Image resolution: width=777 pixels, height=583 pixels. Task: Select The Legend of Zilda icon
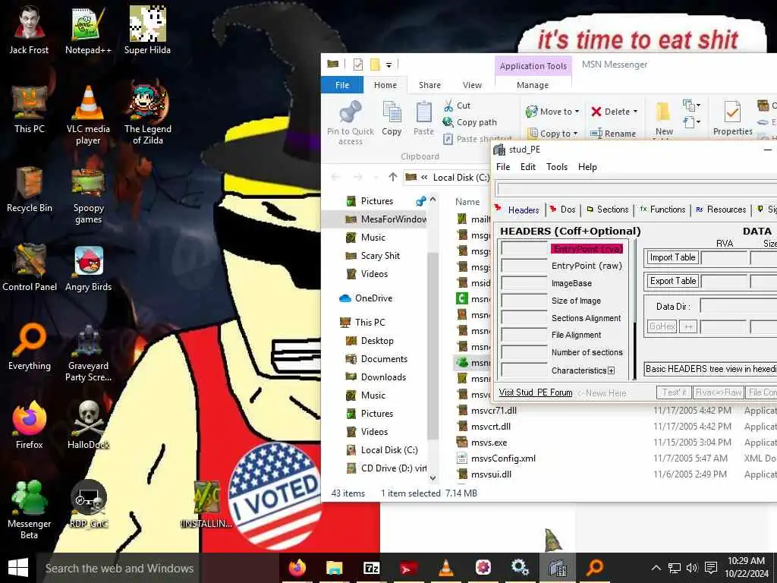pos(148,114)
